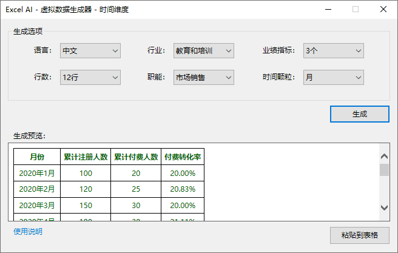Open the 职能 dropdown showing 市场销售
Screen dimensions: 398x253
(x=203, y=78)
